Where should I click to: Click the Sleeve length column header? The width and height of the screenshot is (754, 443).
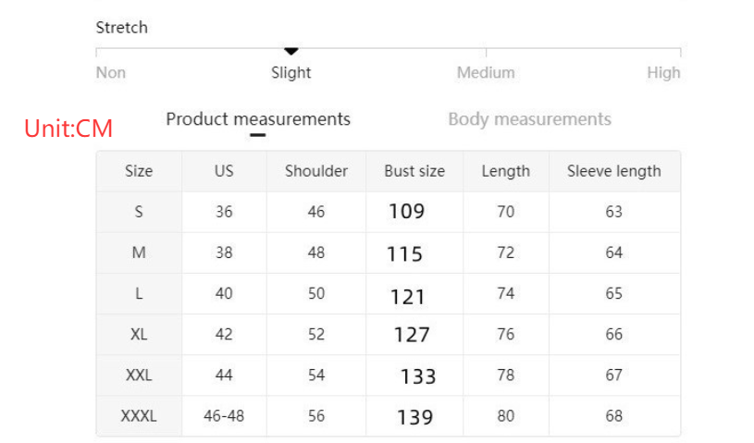coord(614,171)
